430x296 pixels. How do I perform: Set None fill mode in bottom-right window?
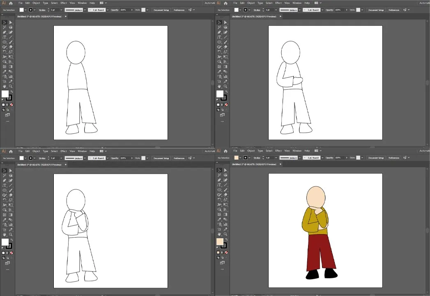coord(226,252)
